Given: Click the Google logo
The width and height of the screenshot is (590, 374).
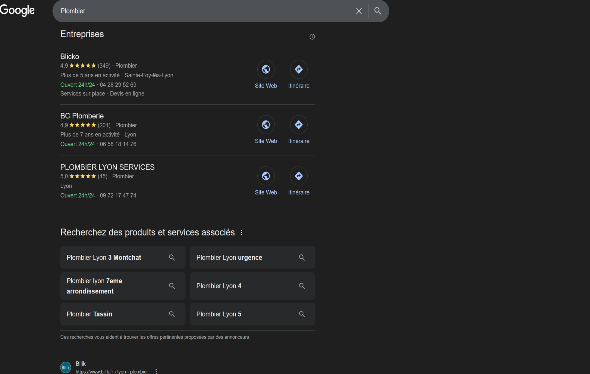Looking at the screenshot, I should 17,11.
